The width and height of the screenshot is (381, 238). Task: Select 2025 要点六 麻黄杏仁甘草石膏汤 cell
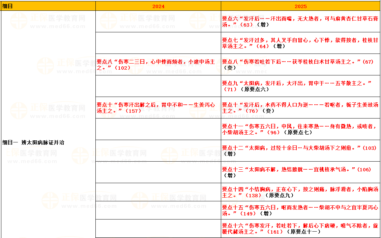coord(300,22)
